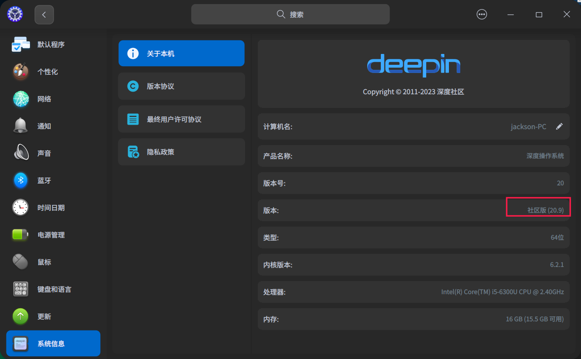This screenshot has height=359, width=581.
Task: Select the 蓝牙 (Bluetooth) sidebar icon
Action: click(x=20, y=180)
